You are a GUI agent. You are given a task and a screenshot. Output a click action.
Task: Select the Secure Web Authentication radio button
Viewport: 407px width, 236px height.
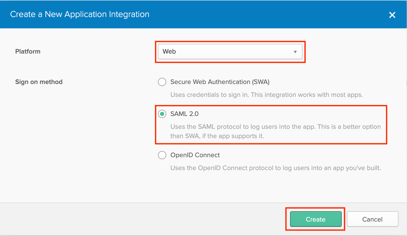point(162,82)
